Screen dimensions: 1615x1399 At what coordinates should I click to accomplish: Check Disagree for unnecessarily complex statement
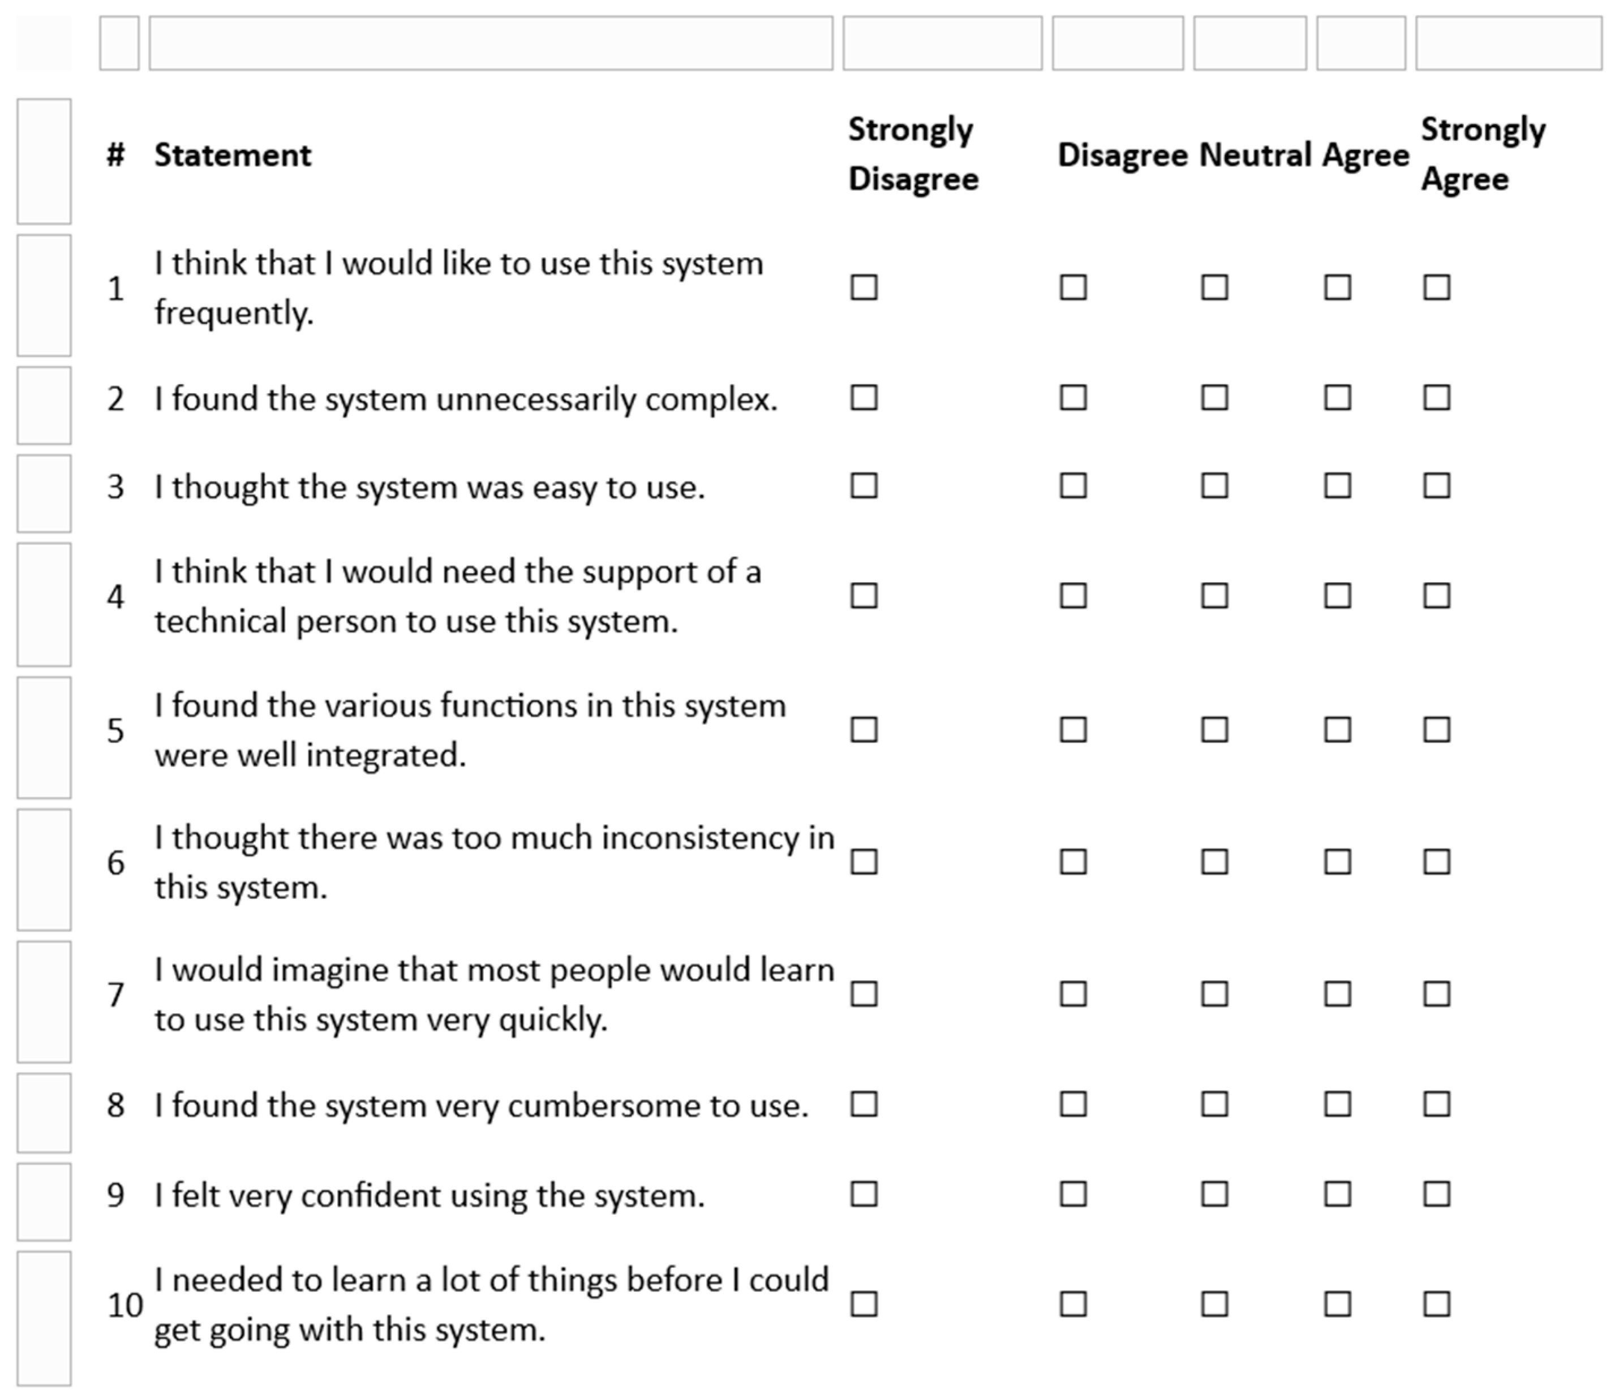(x=1073, y=397)
